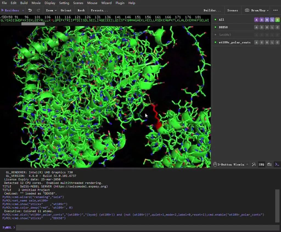Toggle visibility dot of DDX58 object
The image size is (281, 232).
tap(215, 27)
